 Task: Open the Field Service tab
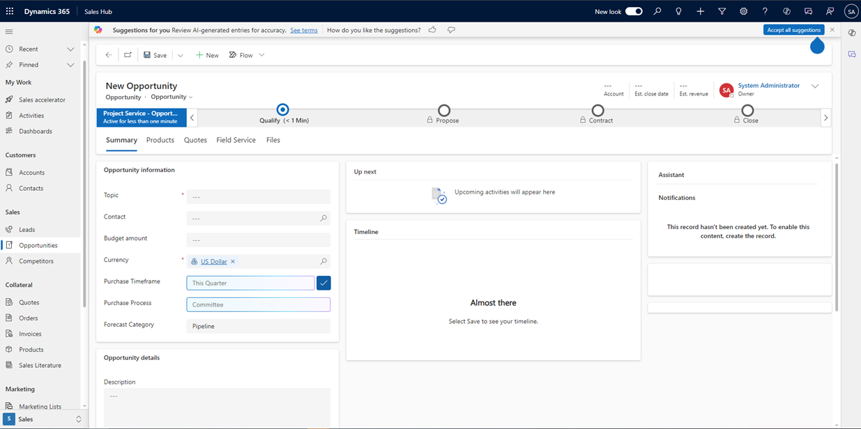(x=236, y=140)
